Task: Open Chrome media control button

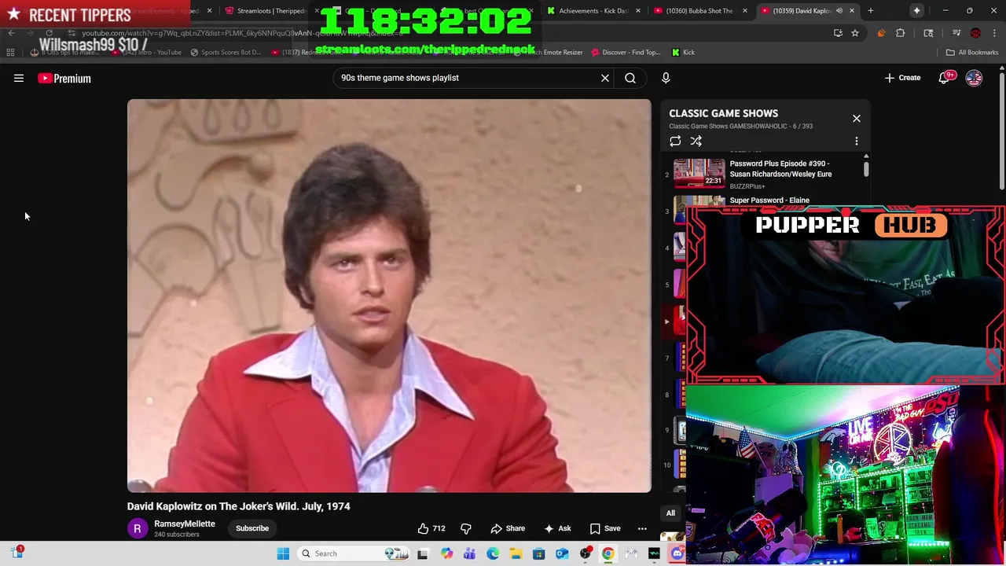Action: point(956,33)
